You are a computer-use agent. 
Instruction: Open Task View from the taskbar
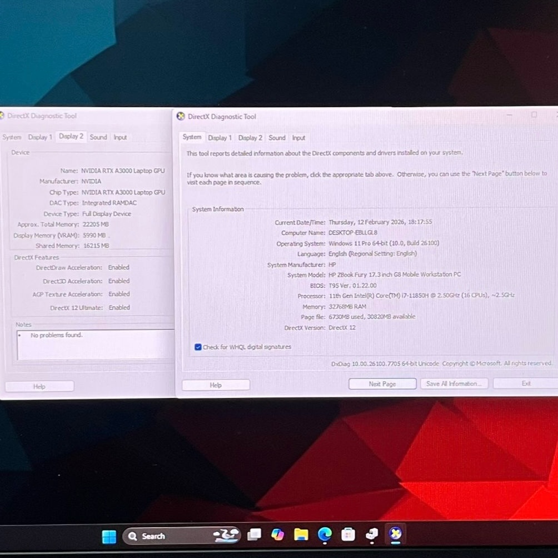254,535
